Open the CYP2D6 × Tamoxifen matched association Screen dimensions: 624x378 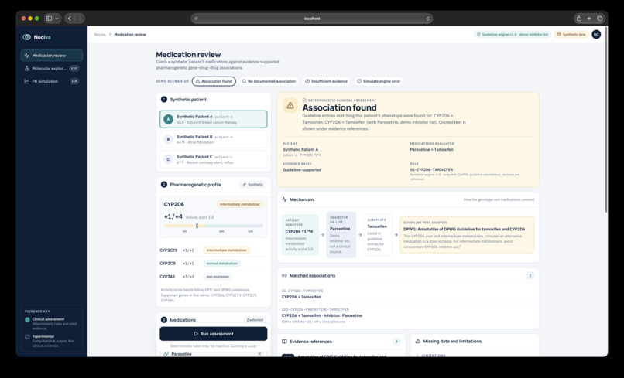coord(408,295)
